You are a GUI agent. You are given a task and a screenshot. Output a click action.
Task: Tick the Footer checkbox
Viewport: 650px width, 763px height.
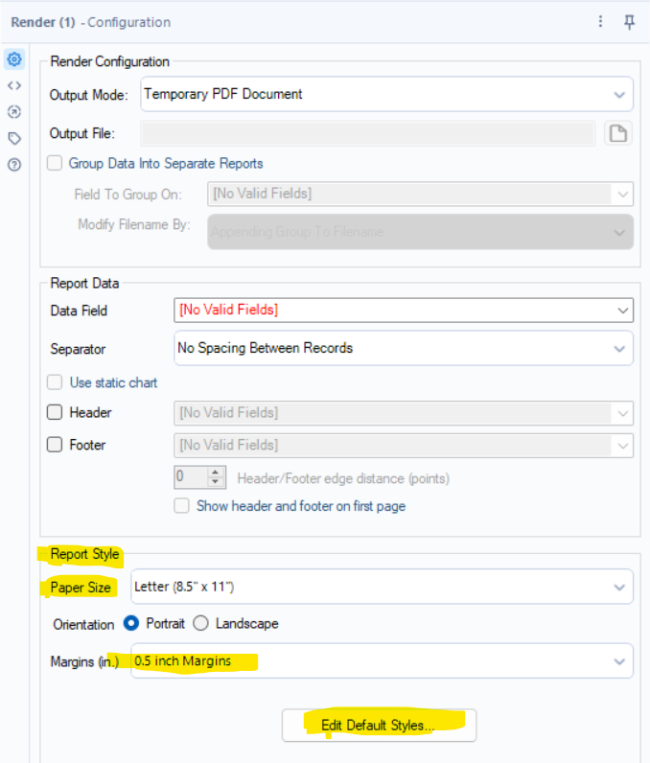[56, 445]
